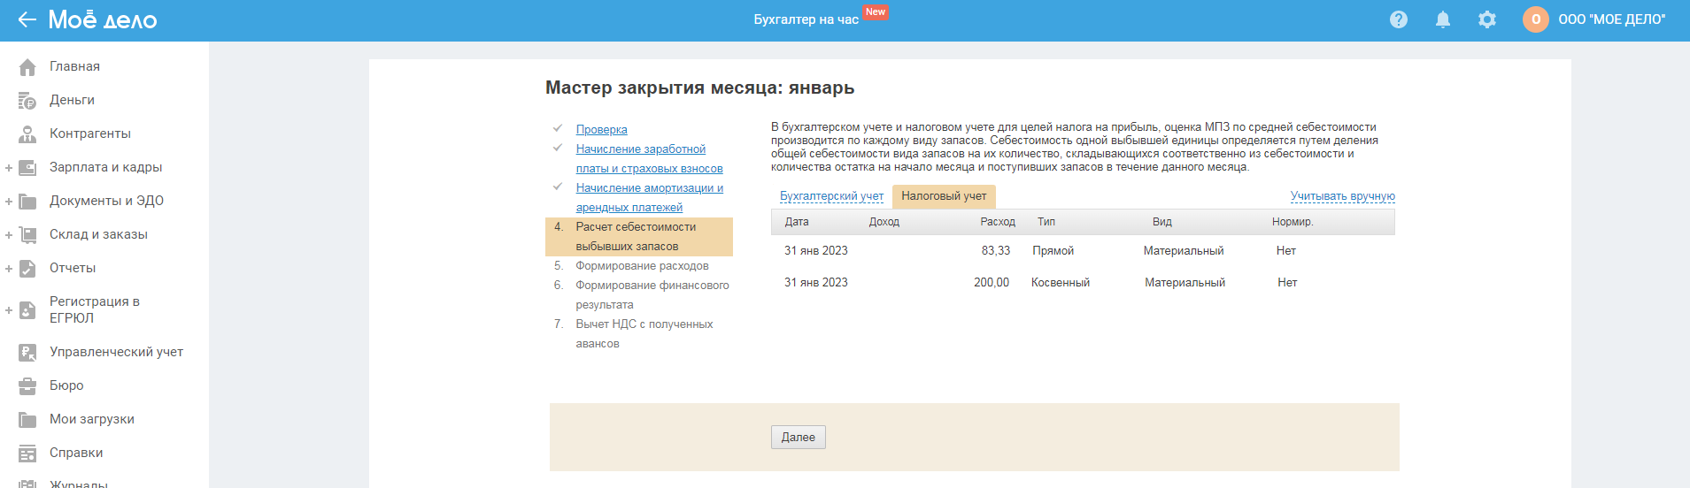Click the date in the Прямой row
Viewport: 1690px width, 488px height.
816,251
